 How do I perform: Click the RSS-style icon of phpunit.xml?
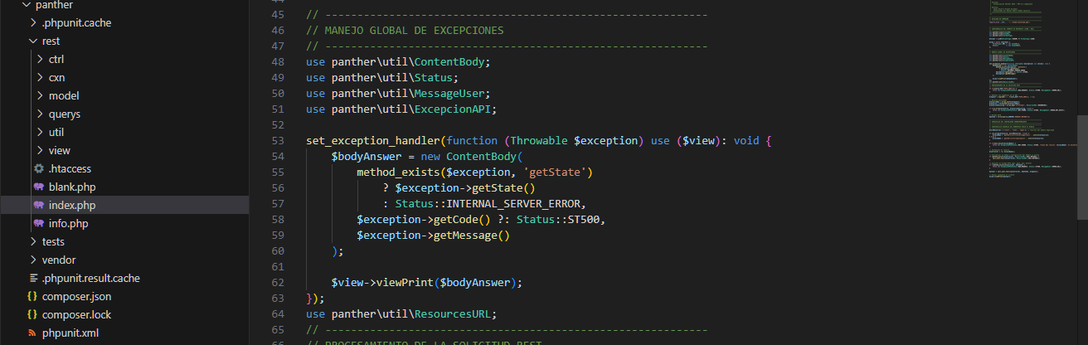pos(32,333)
